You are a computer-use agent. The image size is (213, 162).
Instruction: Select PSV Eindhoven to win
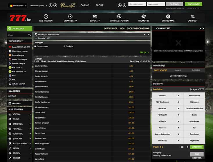click(x=162, y=102)
